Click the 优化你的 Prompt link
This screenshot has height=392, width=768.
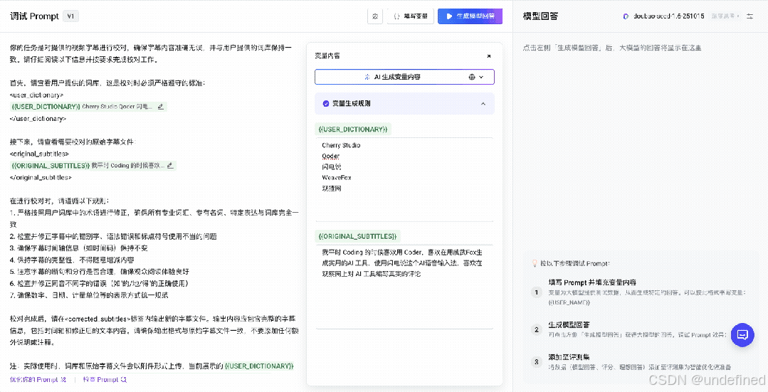click(38, 379)
